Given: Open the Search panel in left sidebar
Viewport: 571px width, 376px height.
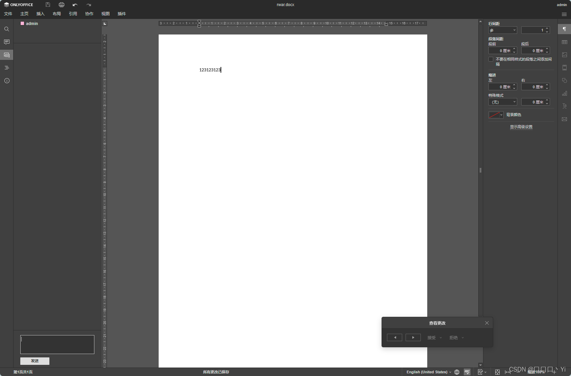Looking at the screenshot, I should tap(6, 29).
